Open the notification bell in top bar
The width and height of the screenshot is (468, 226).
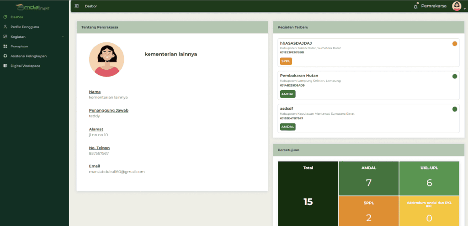pyautogui.click(x=415, y=6)
